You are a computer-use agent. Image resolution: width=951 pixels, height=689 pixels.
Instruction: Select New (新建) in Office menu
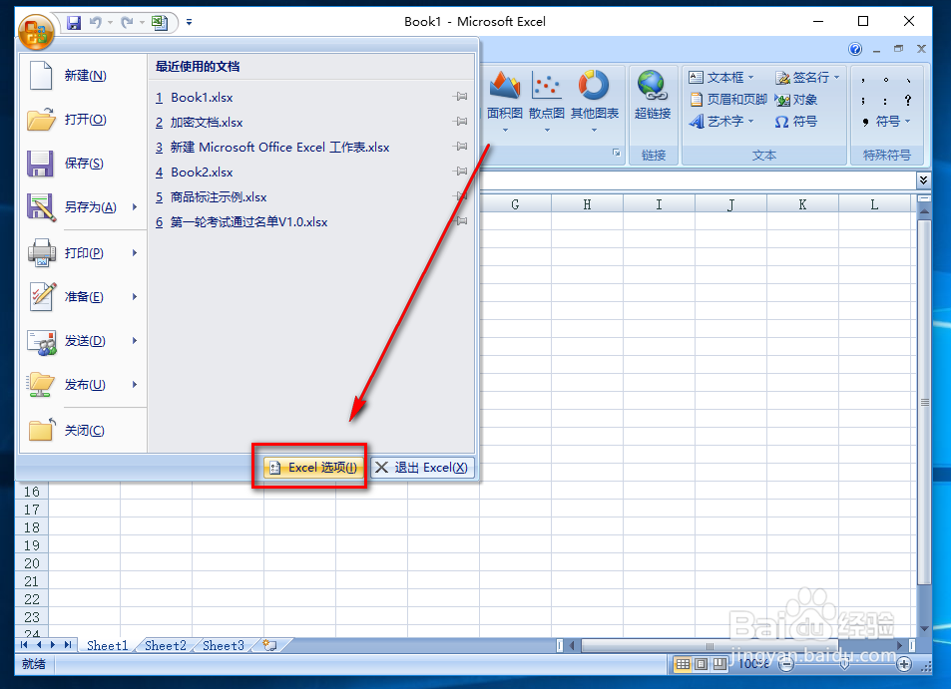point(83,76)
